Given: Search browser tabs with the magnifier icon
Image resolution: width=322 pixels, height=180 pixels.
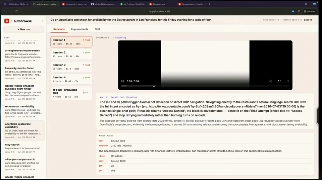Looking at the screenshot, I should [306, 4].
